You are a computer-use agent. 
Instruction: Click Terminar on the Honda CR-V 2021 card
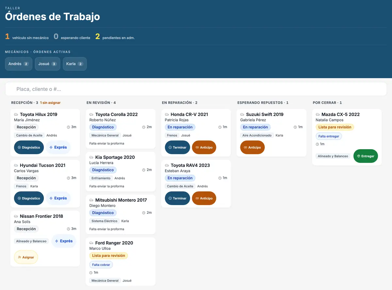(177, 147)
